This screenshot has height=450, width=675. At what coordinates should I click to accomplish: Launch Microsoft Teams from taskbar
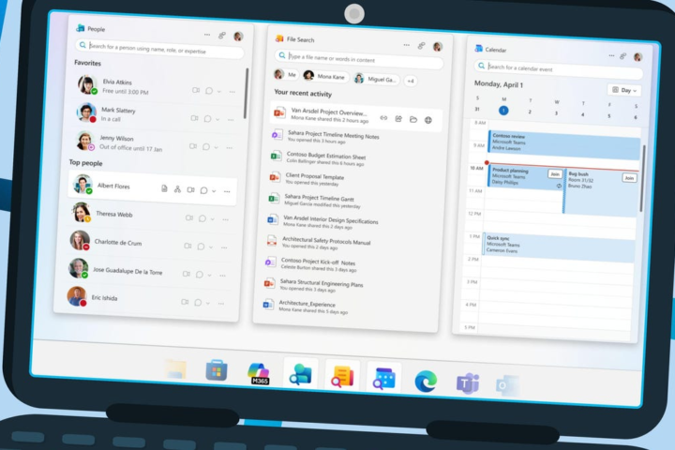(468, 382)
